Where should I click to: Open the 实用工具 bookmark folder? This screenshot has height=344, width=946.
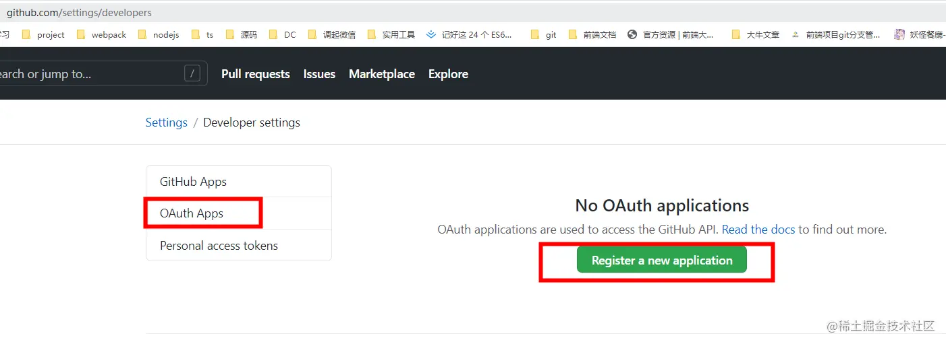tap(391, 34)
